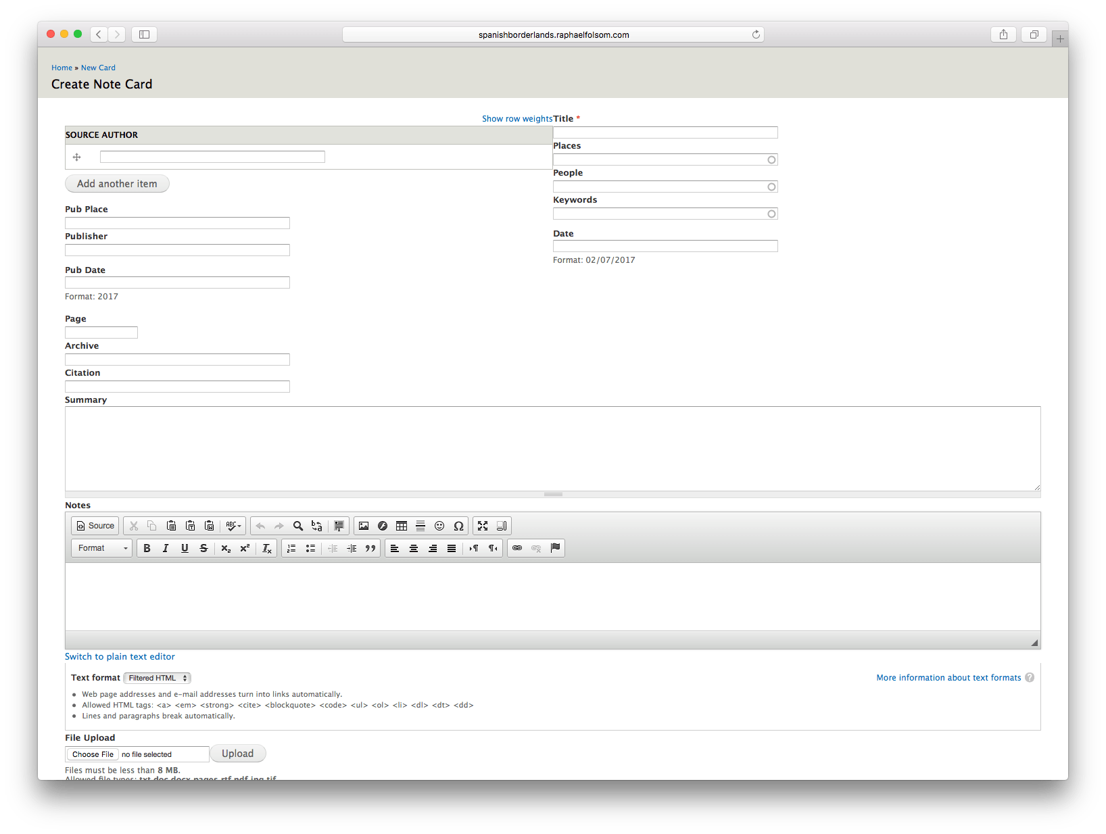1106x834 pixels.
Task: Click the Notes editor resize handle
Action: 1034,643
